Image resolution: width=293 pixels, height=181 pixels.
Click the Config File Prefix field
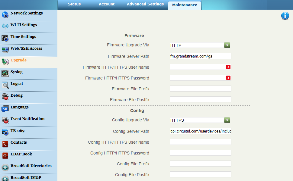tap(201, 164)
